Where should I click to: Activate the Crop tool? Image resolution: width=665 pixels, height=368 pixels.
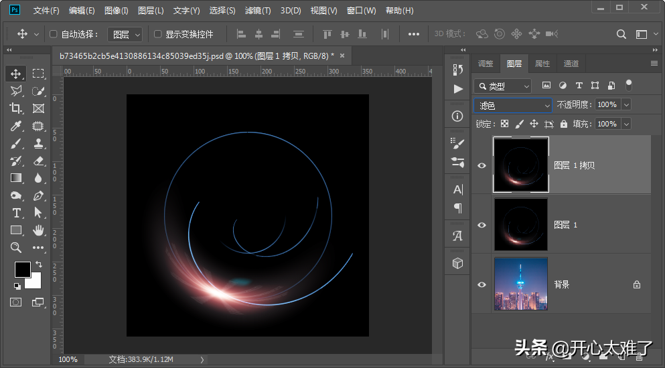[15, 108]
